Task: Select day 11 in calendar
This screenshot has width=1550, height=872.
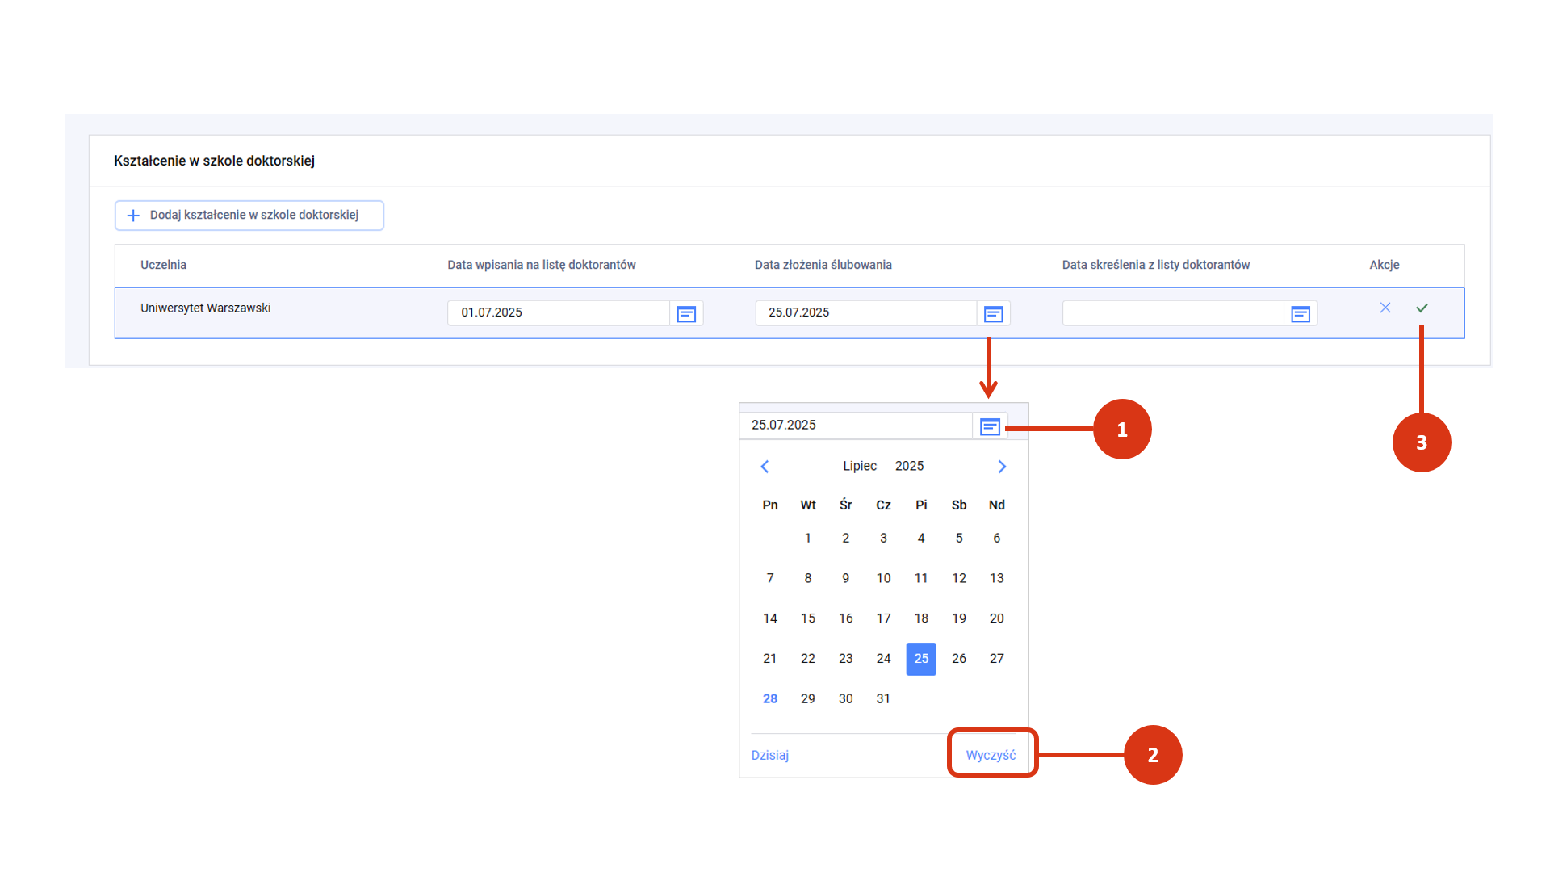Action: pos(921,578)
